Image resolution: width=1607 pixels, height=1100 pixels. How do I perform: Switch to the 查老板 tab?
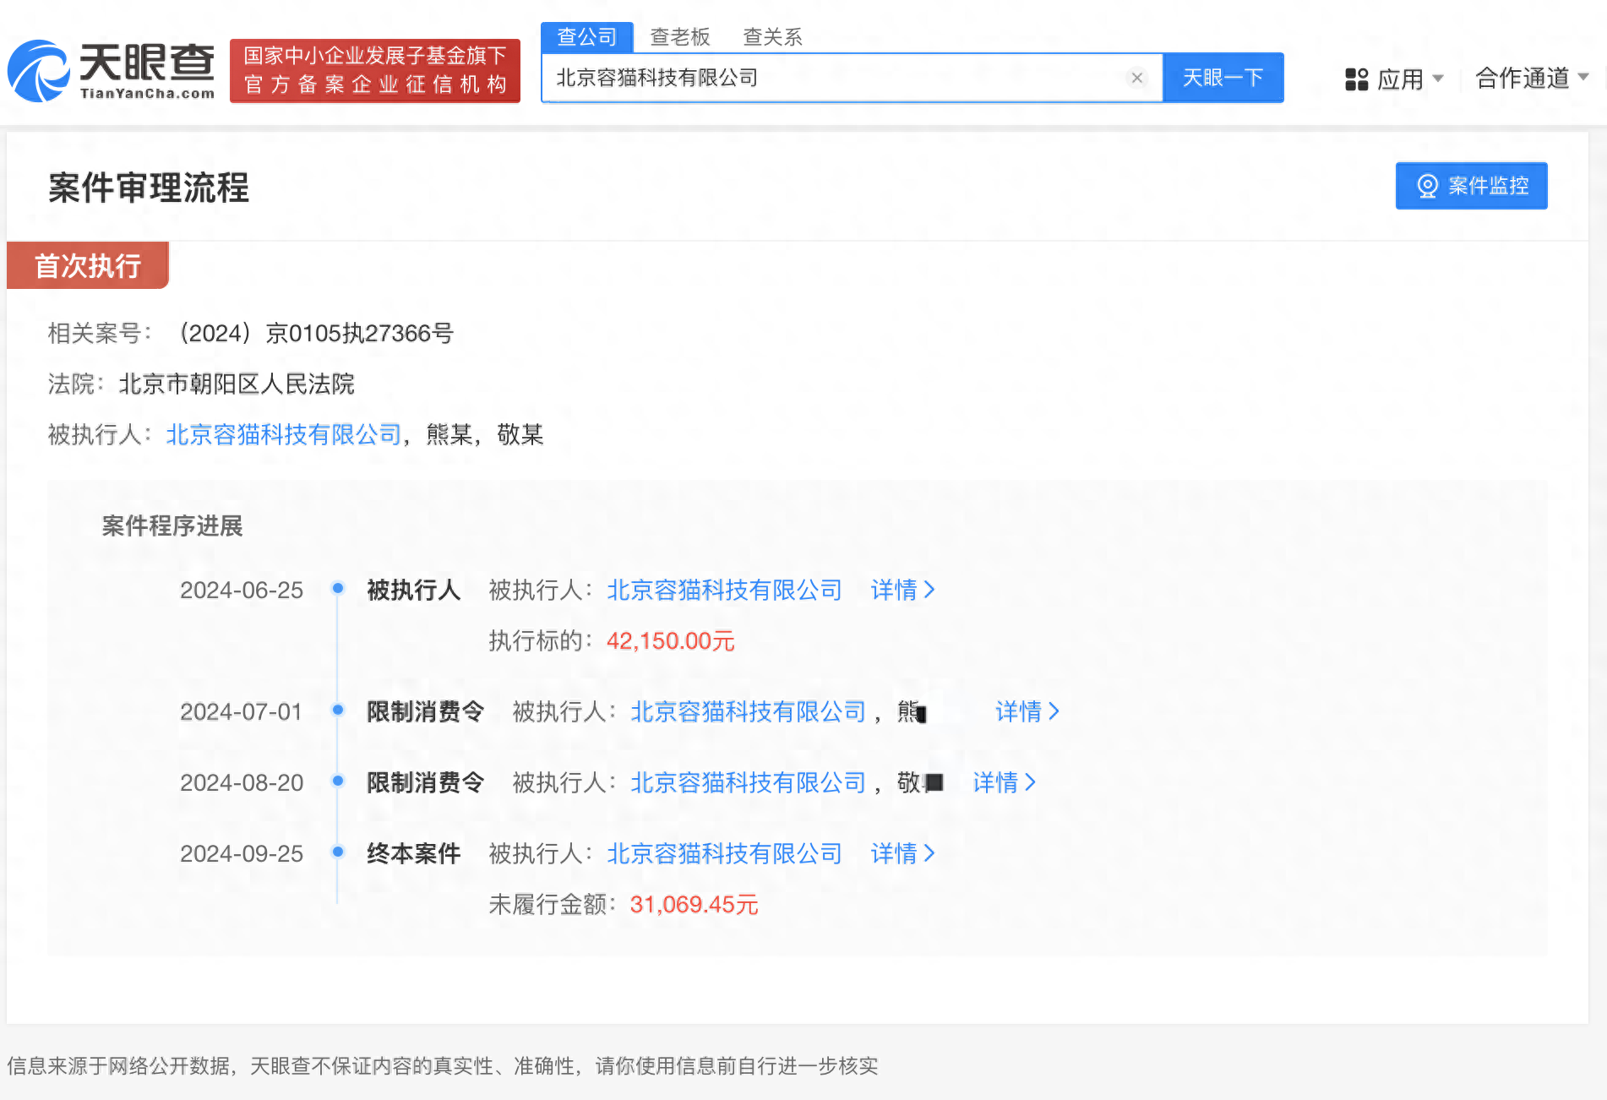[679, 37]
